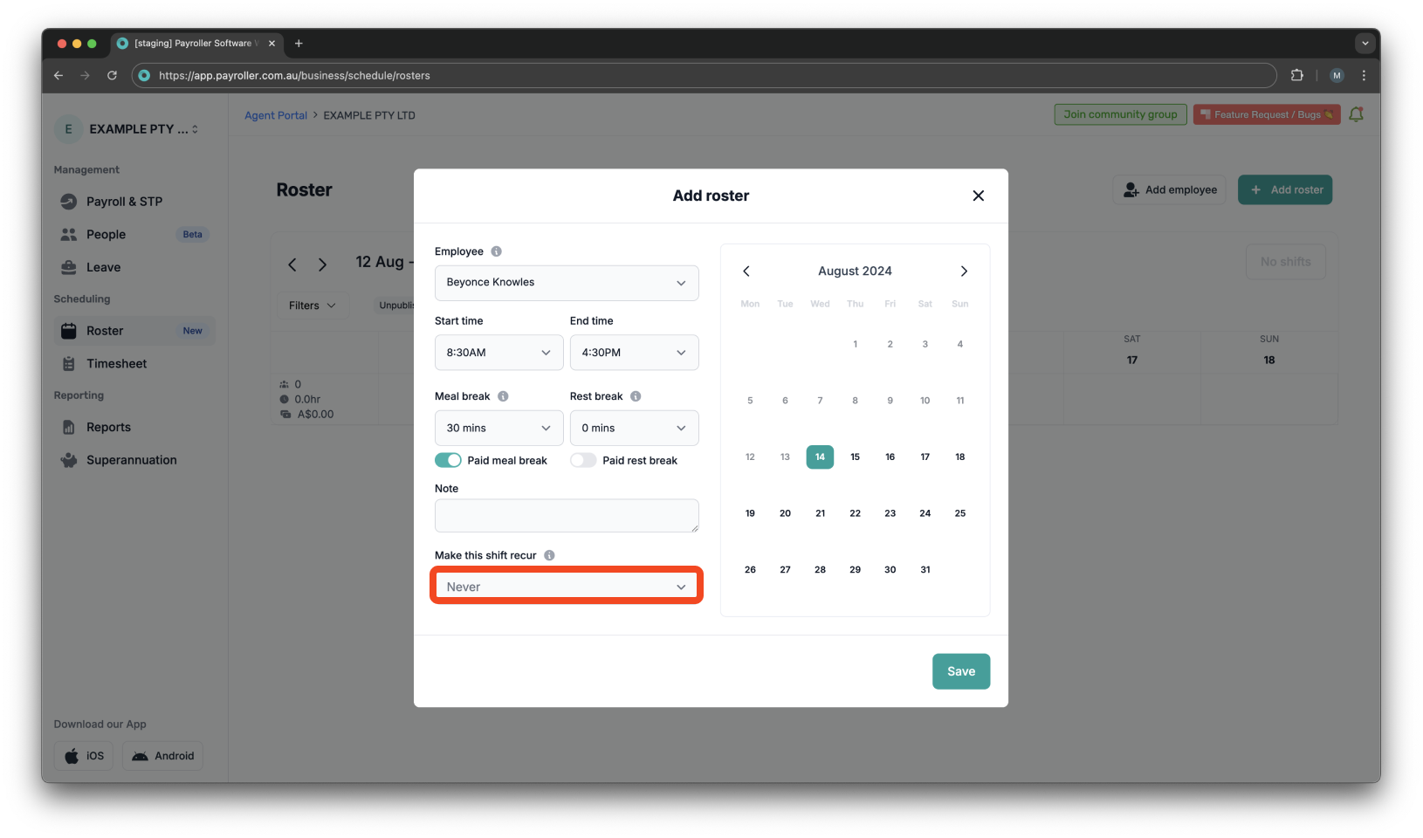This screenshot has width=1423, height=838.
Task: Expand the Make this shift recur dropdown
Action: tap(567, 587)
